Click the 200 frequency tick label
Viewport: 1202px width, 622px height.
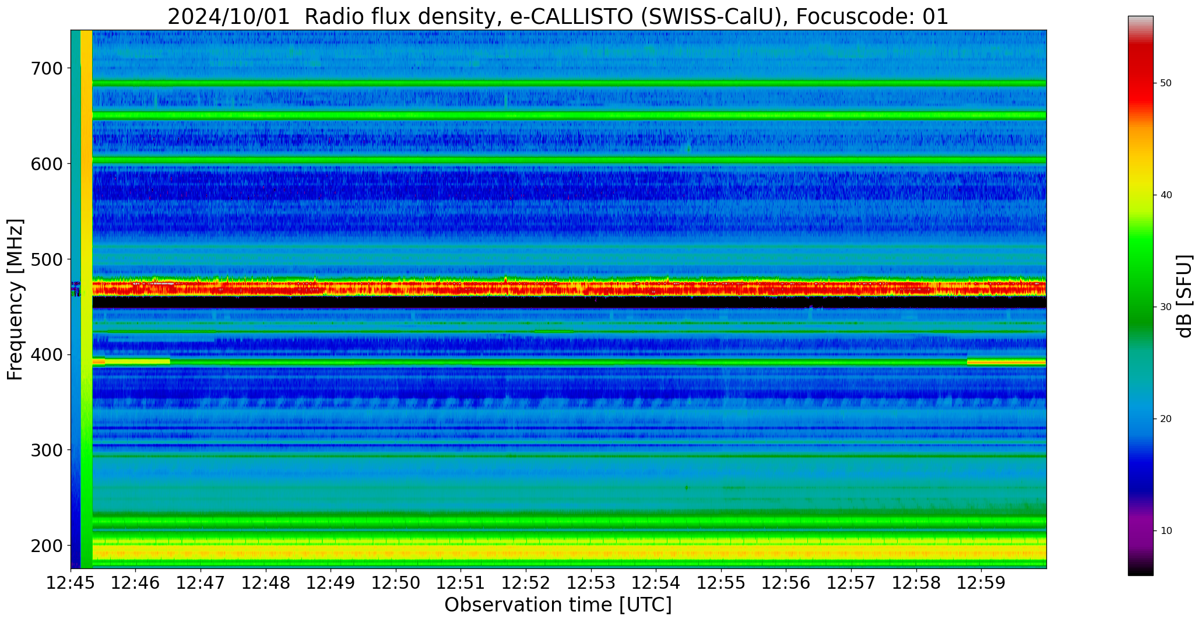pos(47,546)
